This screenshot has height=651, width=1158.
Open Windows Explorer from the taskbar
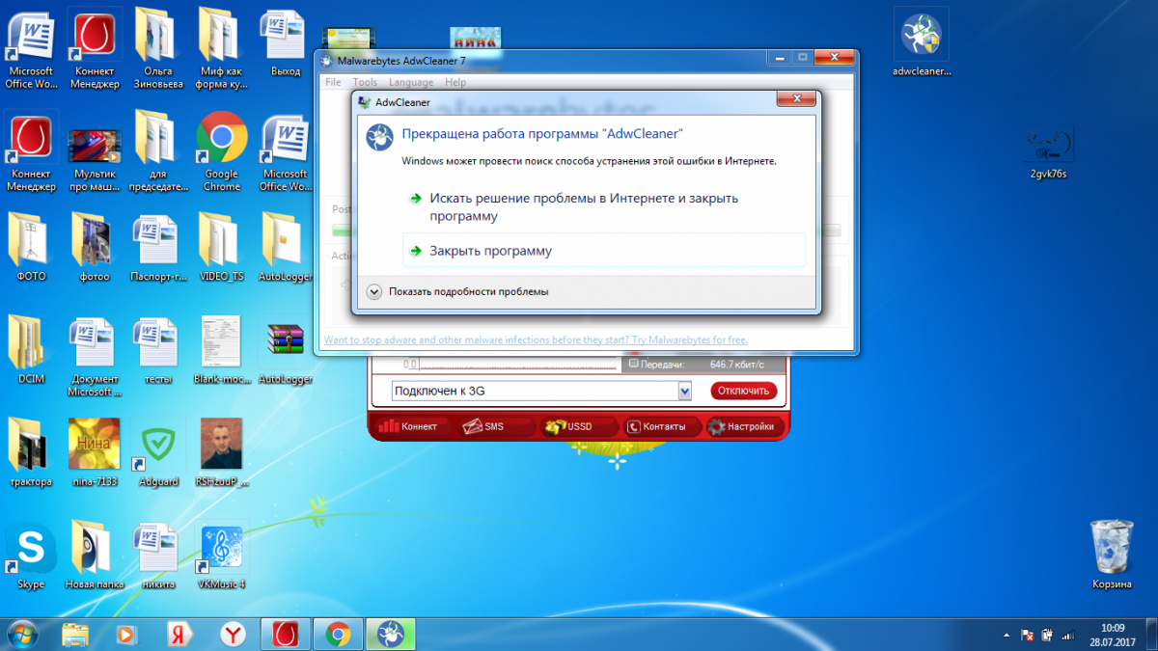[76, 634]
